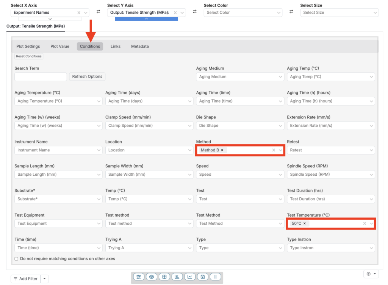This screenshot has width=388, height=285.
Task: Select the table grid icon in the bottom toolbar
Action: [164, 277]
